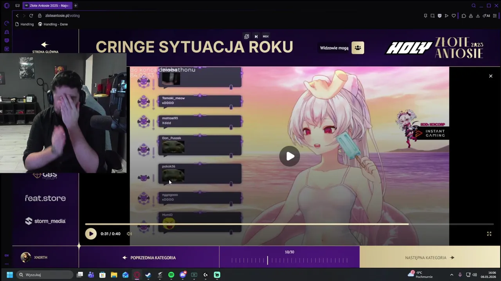
Task: Click the Wyszukaj taskbar search box
Action: click(45, 275)
